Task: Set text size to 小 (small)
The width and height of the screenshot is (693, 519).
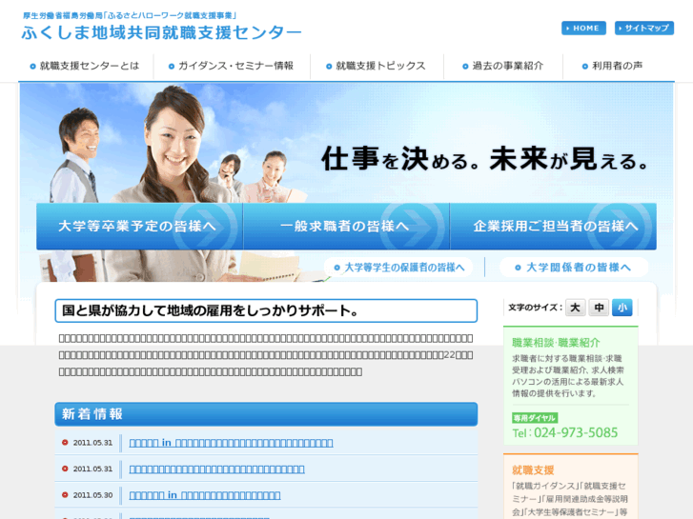Action: tap(622, 308)
